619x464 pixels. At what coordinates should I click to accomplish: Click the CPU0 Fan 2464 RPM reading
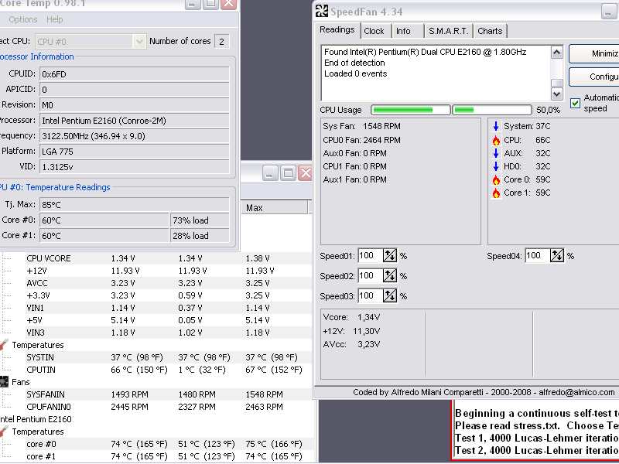point(361,140)
